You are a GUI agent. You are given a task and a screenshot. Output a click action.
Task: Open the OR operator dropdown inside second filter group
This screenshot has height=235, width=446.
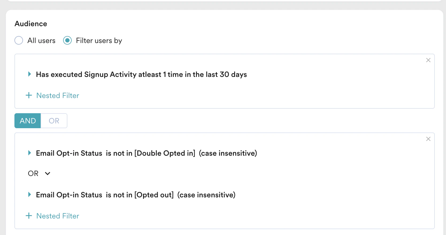48,174
